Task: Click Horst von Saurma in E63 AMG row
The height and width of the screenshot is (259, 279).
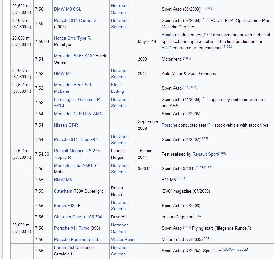Action: coord(120,168)
